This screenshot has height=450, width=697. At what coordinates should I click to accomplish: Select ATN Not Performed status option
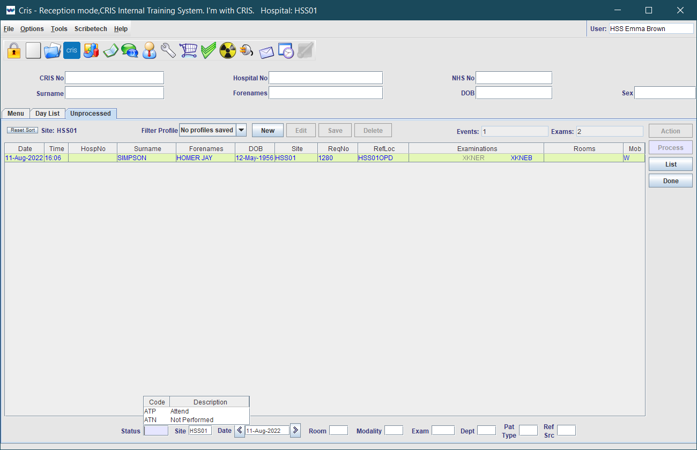tap(196, 420)
